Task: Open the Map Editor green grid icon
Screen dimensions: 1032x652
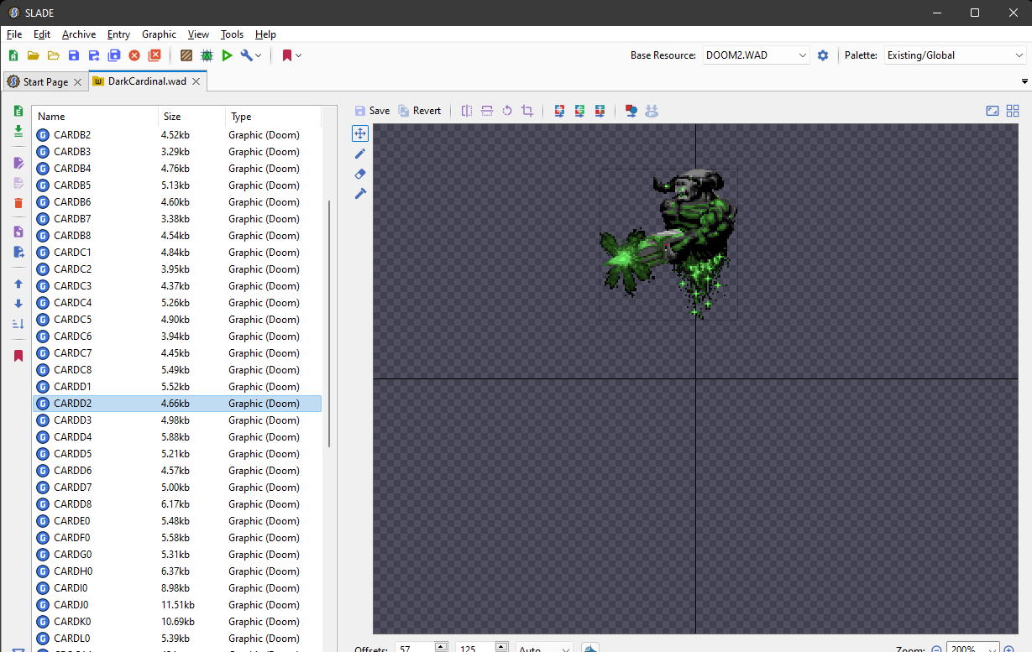Action: coord(207,55)
